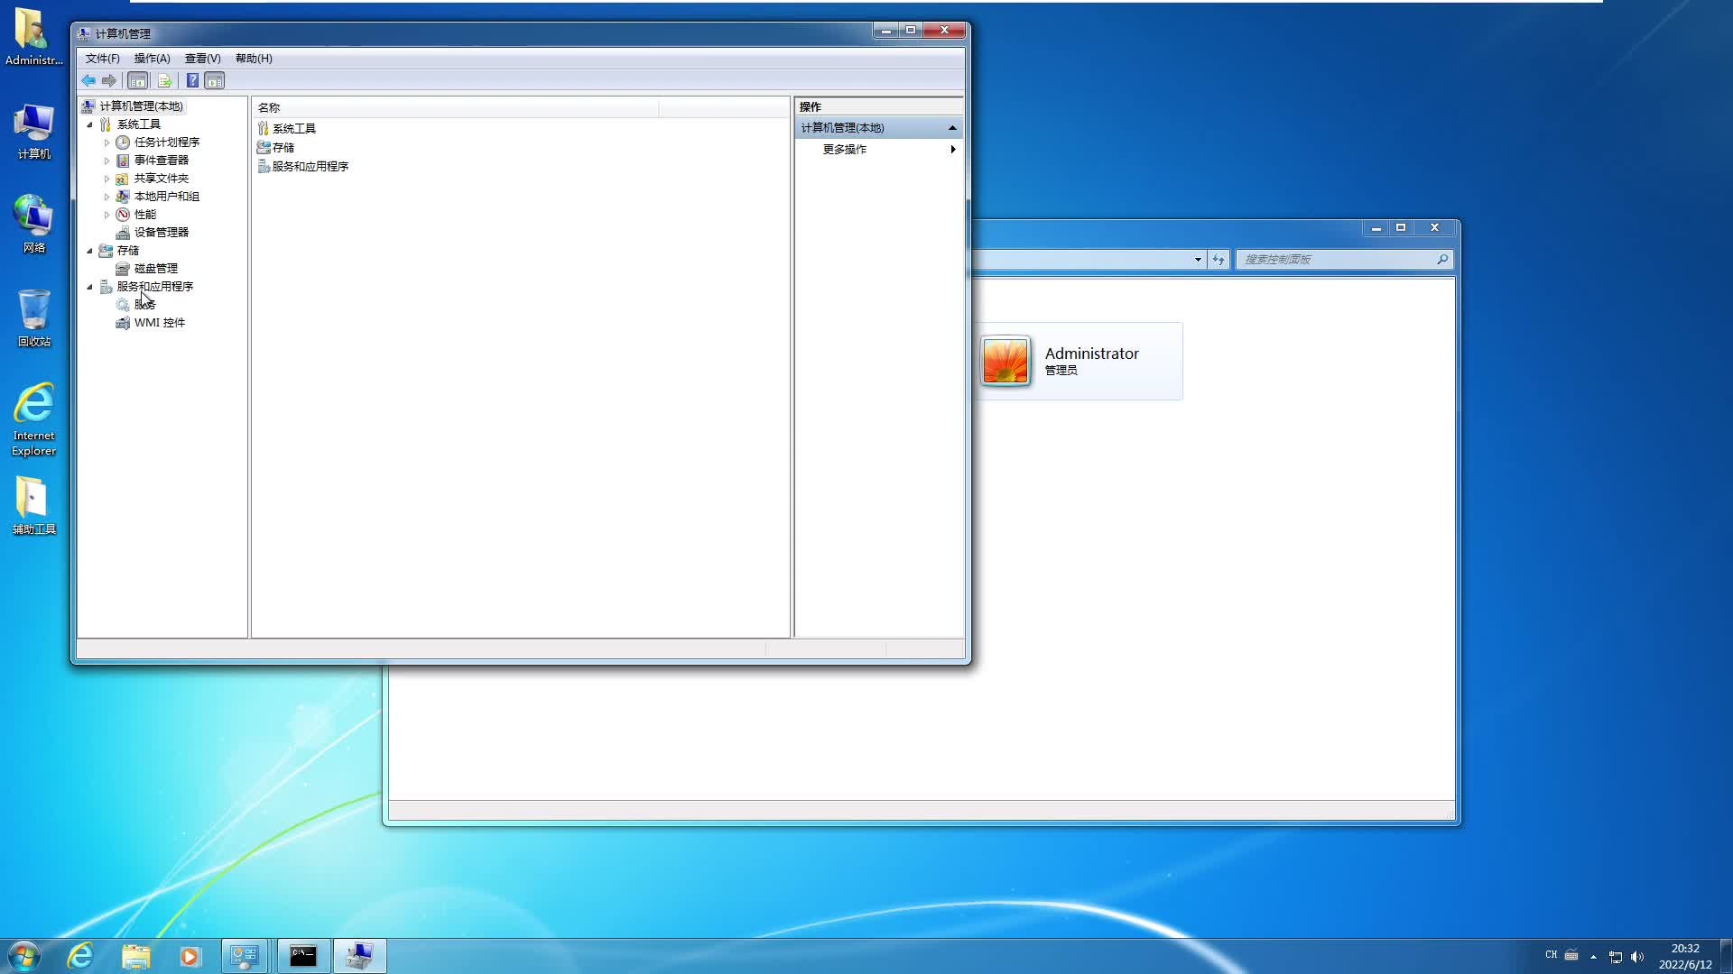Image resolution: width=1733 pixels, height=974 pixels.
Task: Click the refresh button in Control Panel address bar
Action: [x=1219, y=260]
